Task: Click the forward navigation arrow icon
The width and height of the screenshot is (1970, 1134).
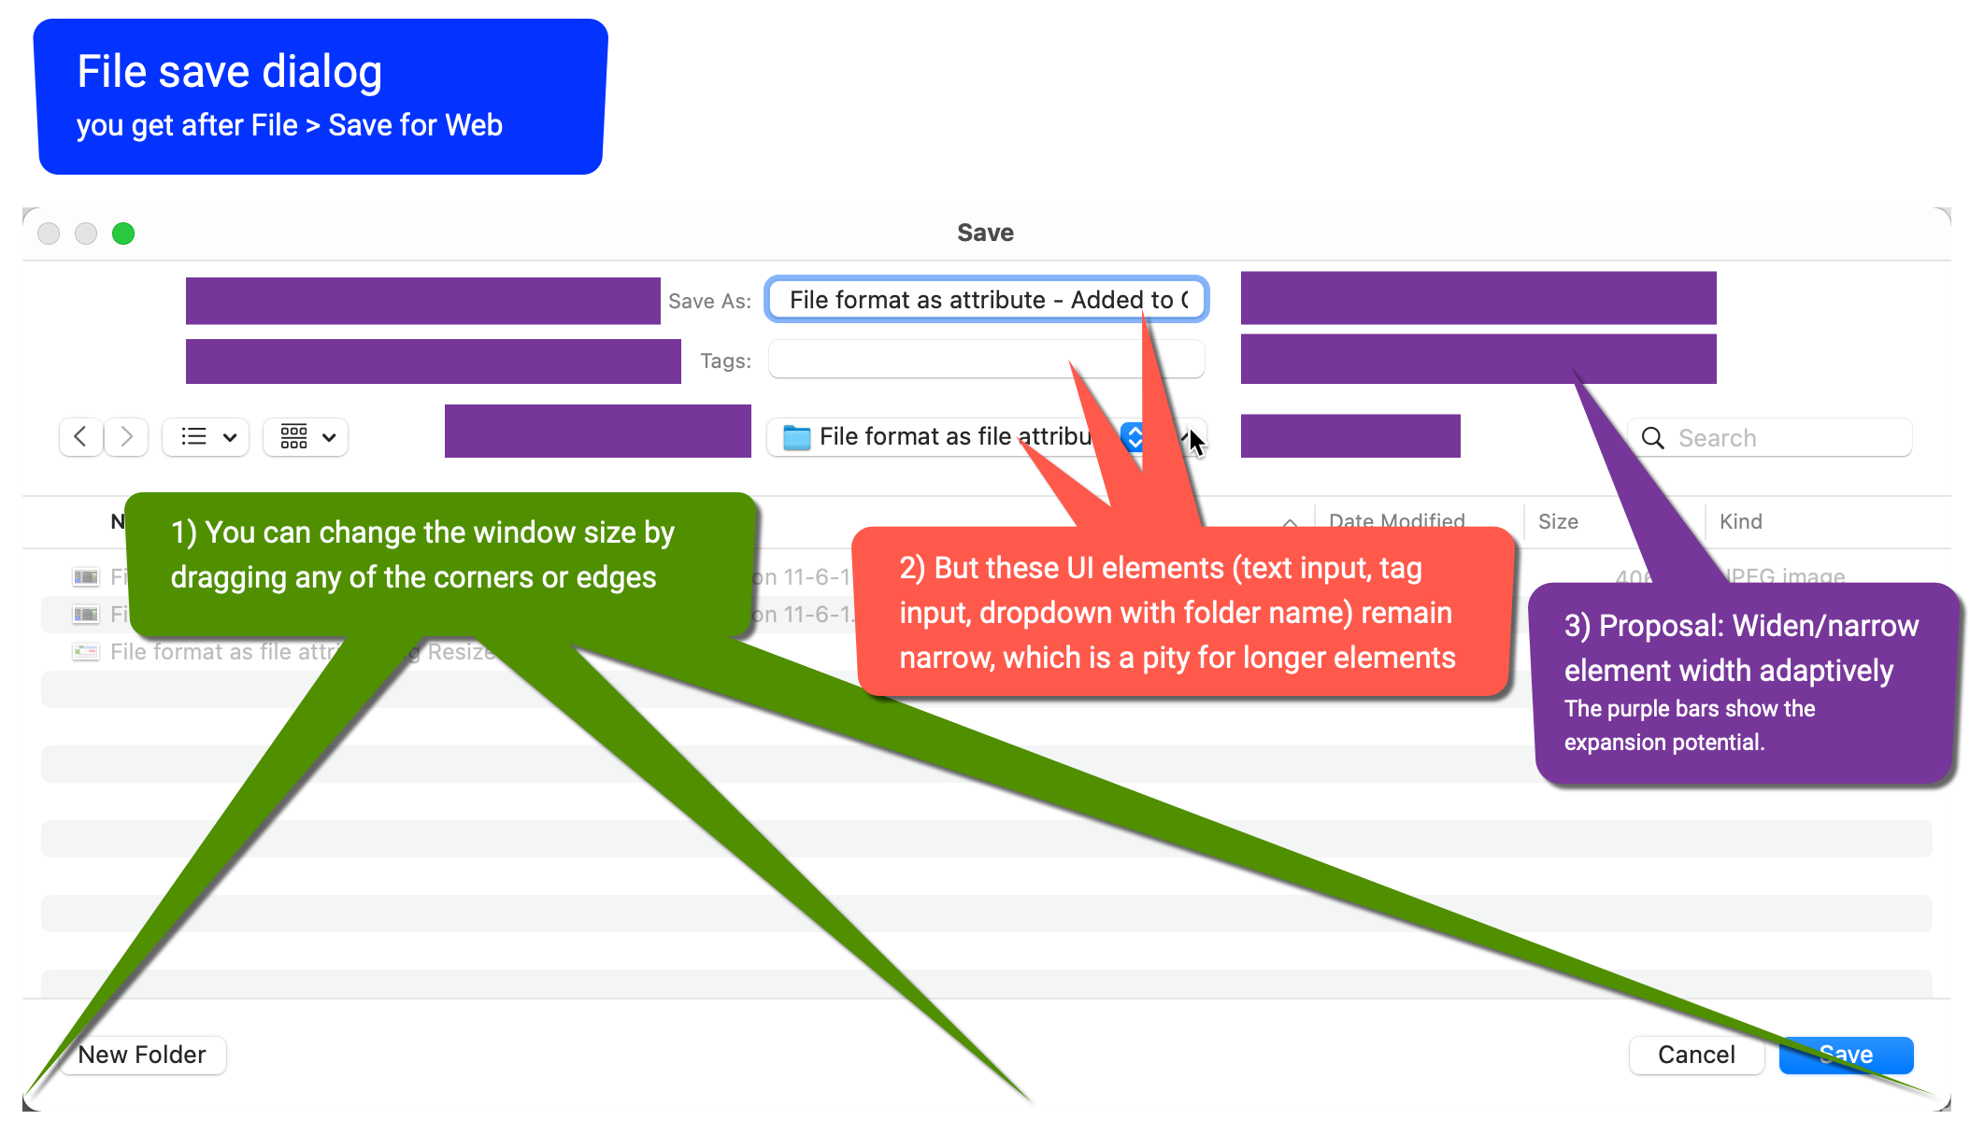Action: coord(127,436)
